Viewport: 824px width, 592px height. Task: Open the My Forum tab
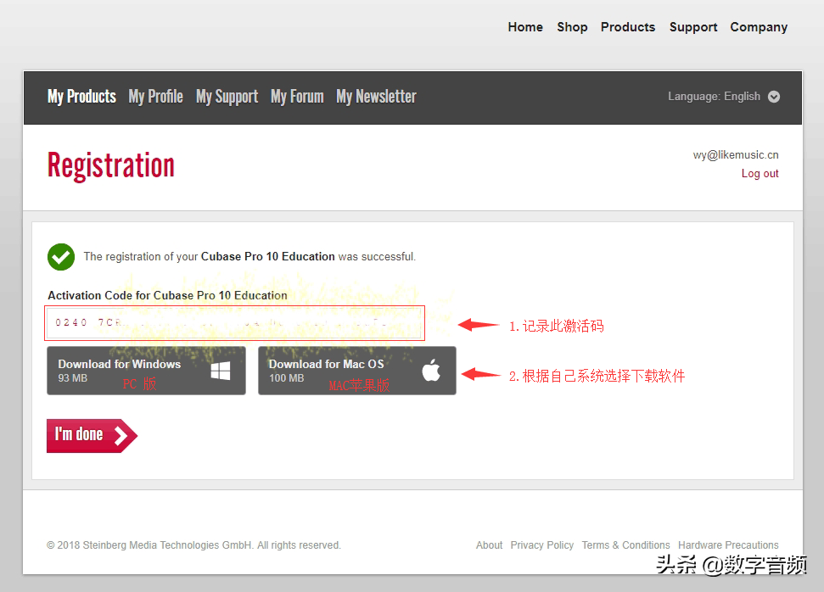297,97
